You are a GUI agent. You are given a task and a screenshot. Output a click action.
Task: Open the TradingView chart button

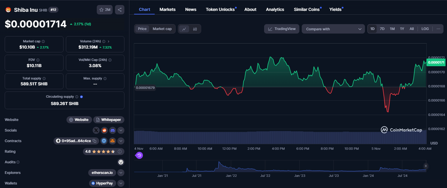tap(282, 29)
